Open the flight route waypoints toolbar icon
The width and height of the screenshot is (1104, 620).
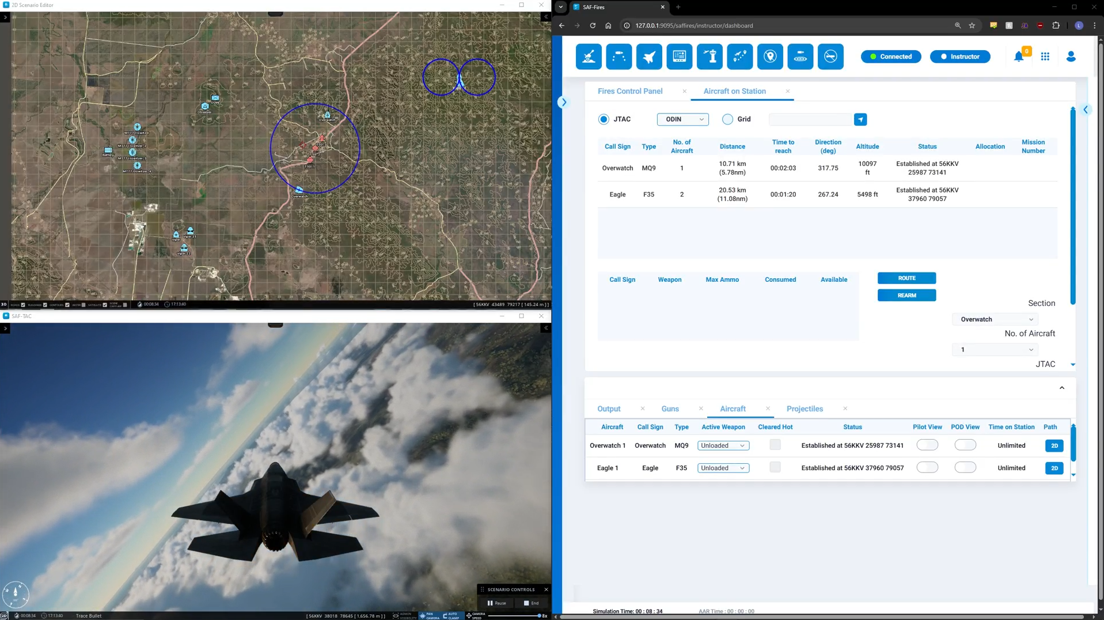click(739, 56)
